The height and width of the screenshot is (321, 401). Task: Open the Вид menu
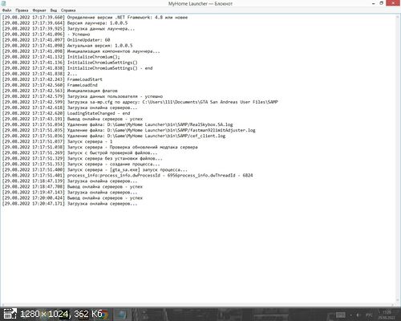[54, 10]
